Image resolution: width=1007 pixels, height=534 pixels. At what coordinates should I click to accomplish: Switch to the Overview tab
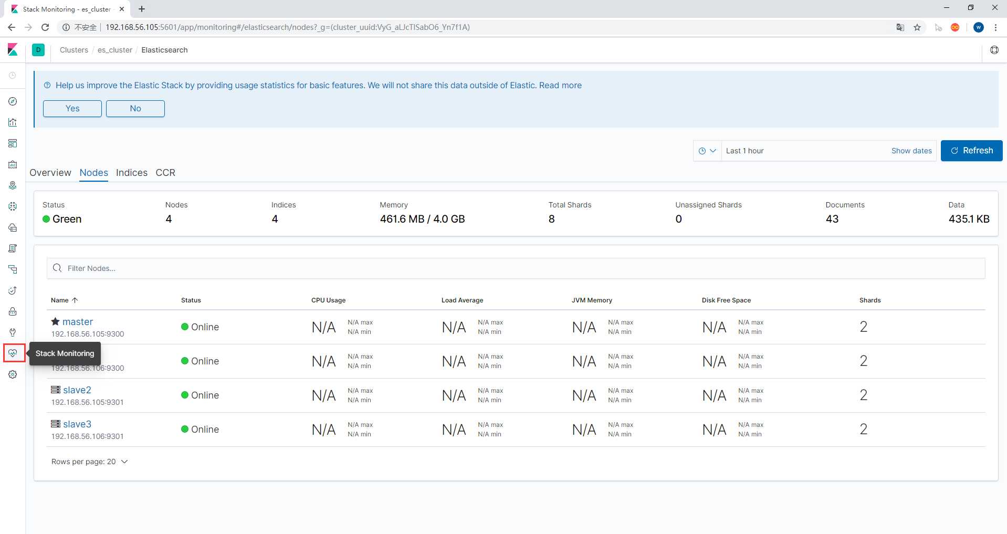(50, 173)
